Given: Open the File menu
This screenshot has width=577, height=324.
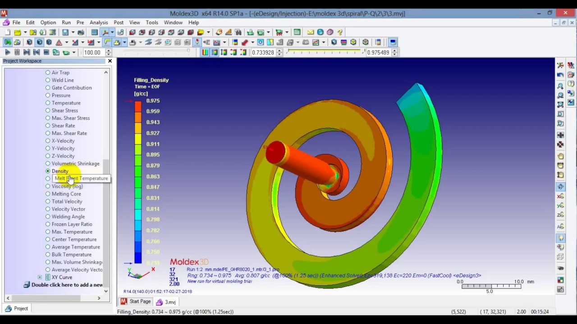Looking at the screenshot, I should [16, 22].
